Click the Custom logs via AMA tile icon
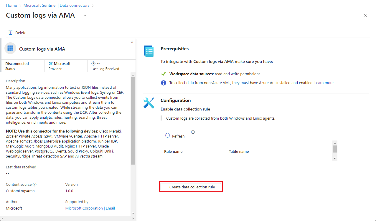 (10, 48)
